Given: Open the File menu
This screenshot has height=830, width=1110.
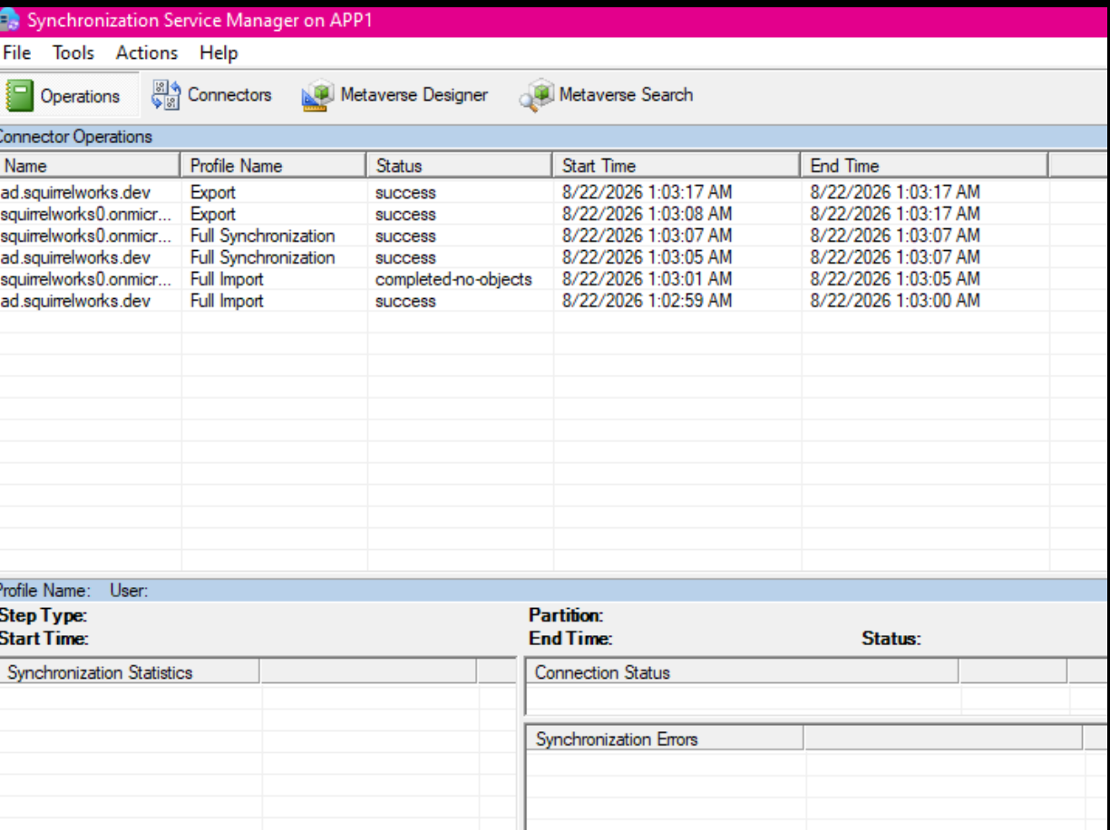Looking at the screenshot, I should tap(17, 53).
